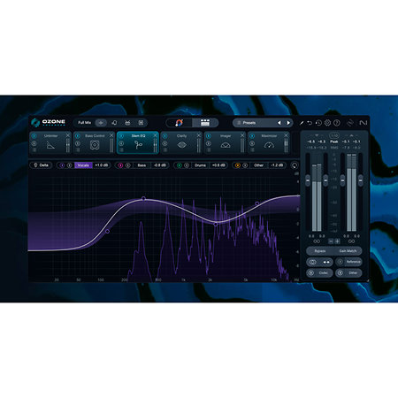
Task: Toggle the Stem EQ module power button
Action: tap(121, 136)
